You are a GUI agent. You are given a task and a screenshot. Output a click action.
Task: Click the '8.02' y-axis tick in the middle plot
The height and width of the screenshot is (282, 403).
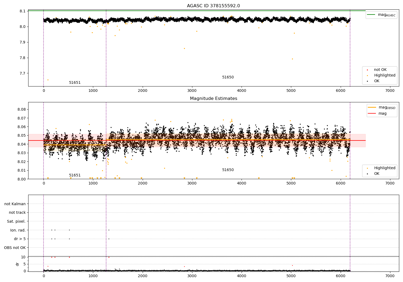pos(21,162)
